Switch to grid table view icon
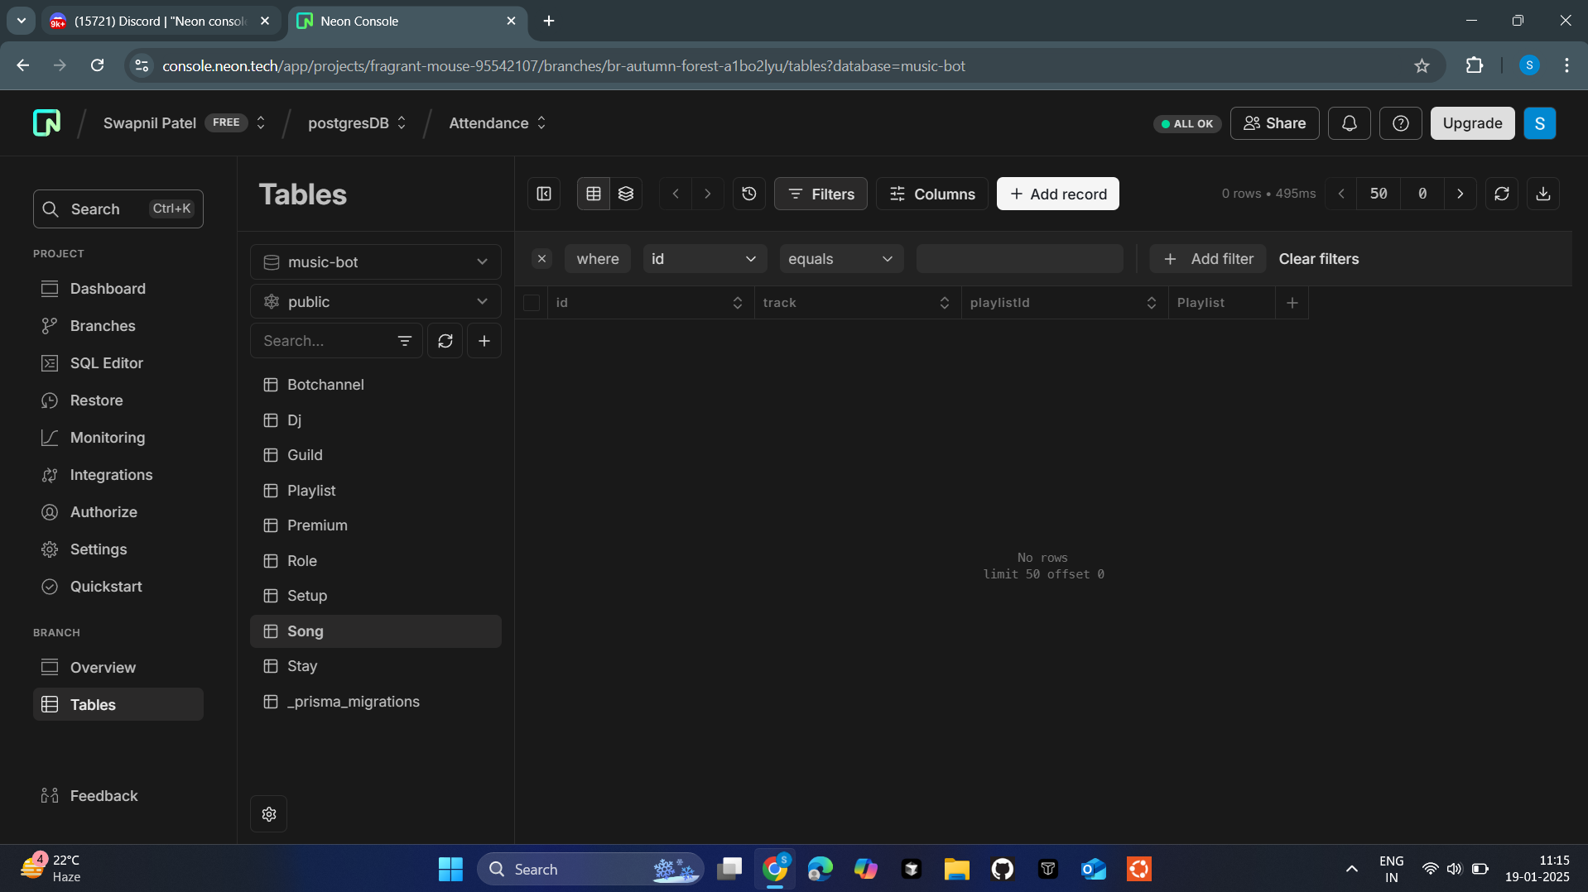 coord(594,194)
